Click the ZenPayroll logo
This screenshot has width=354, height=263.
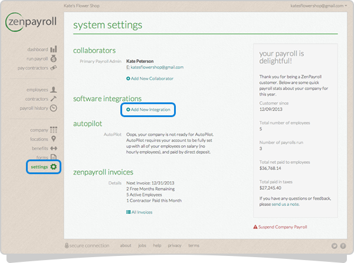click(x=31, y=22)
